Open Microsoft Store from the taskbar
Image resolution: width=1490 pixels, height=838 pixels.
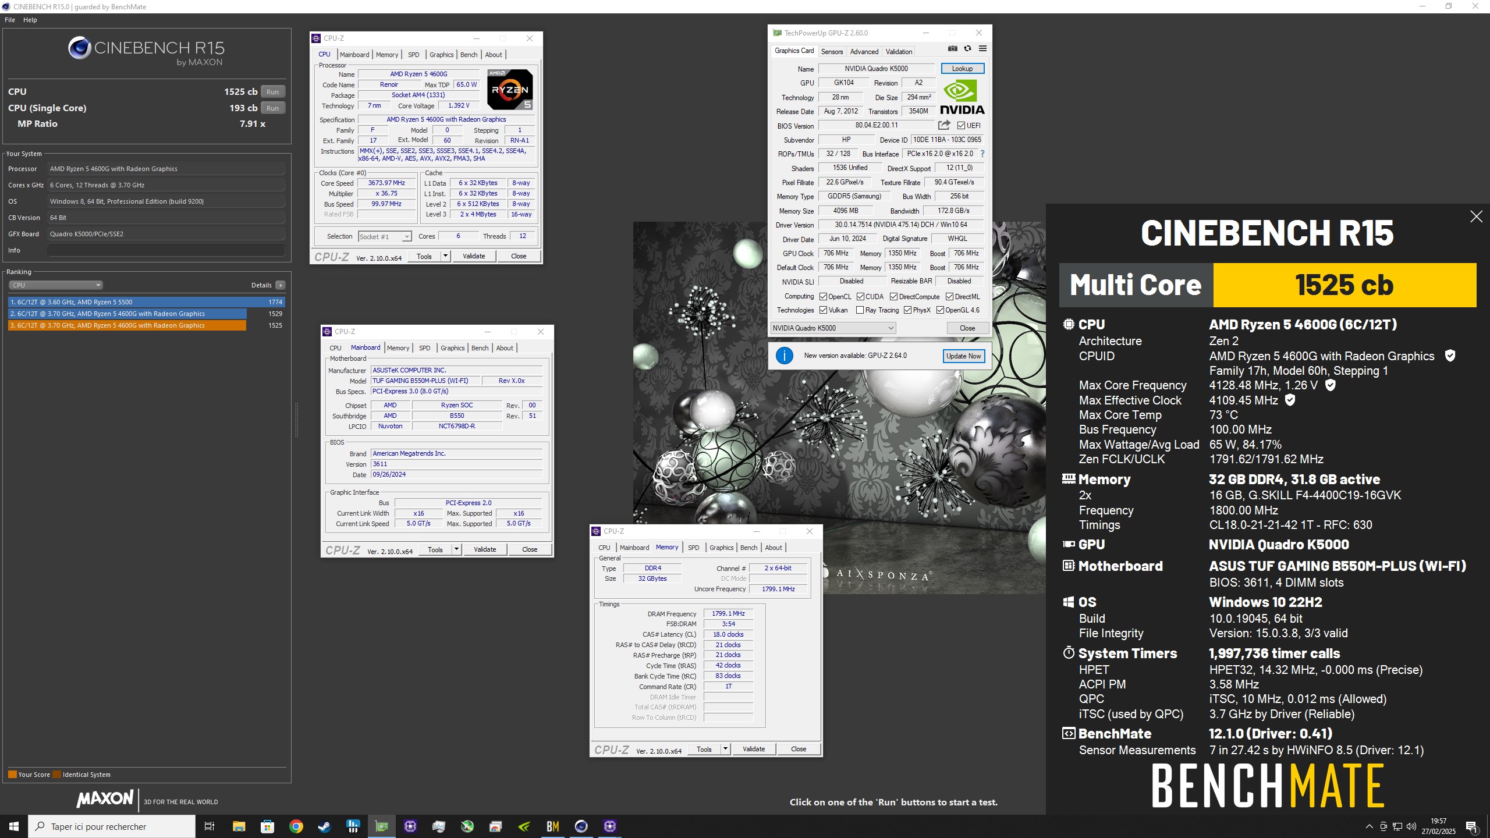click(x=267, y=826)
